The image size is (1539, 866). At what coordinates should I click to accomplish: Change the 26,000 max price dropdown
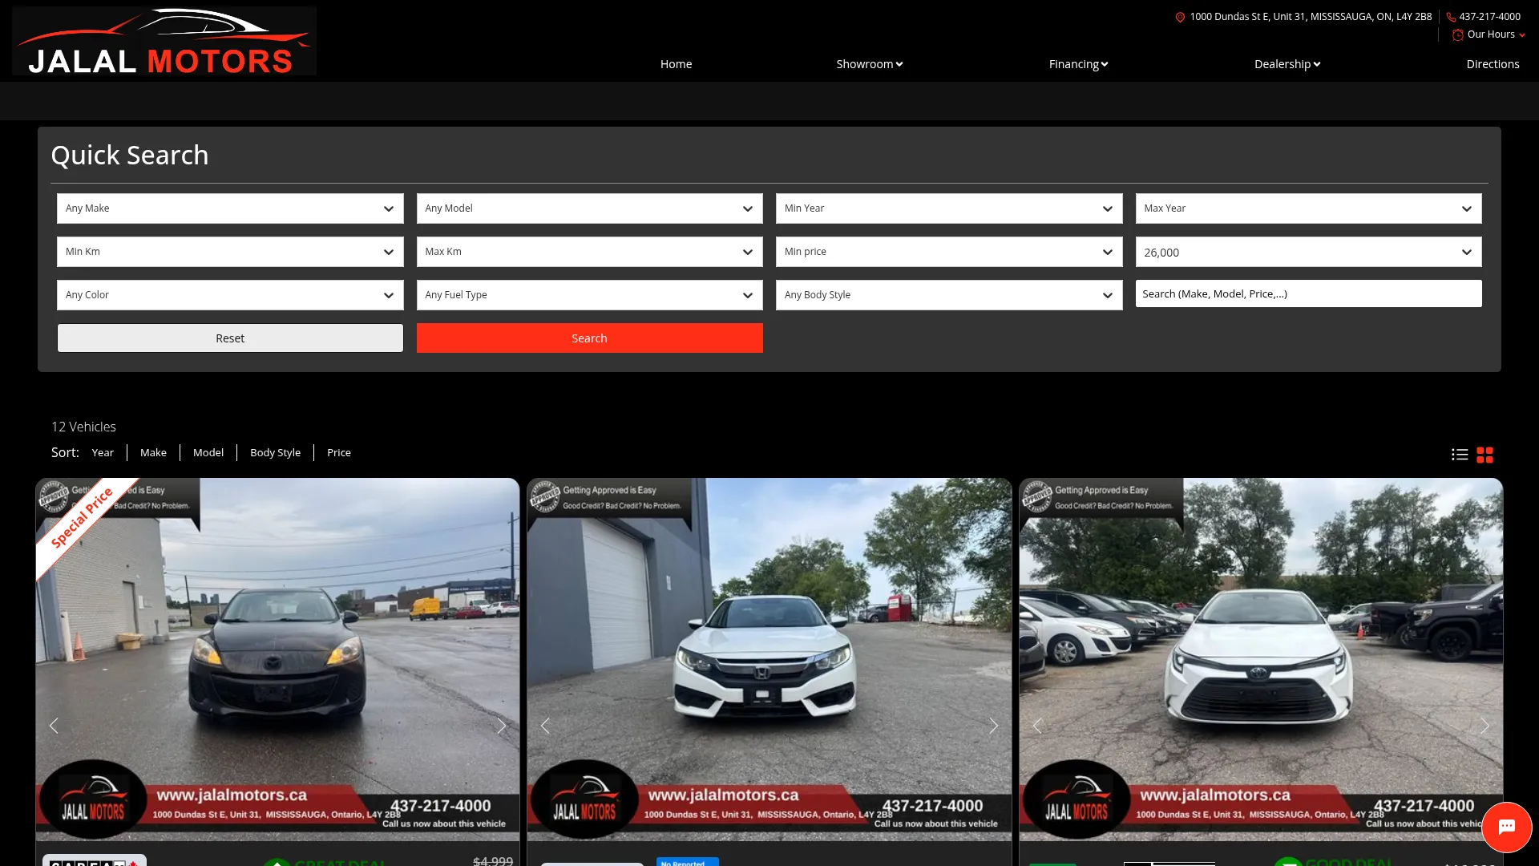click(1309, 252)
